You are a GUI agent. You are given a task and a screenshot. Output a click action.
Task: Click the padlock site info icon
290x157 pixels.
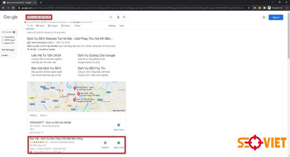19,8
